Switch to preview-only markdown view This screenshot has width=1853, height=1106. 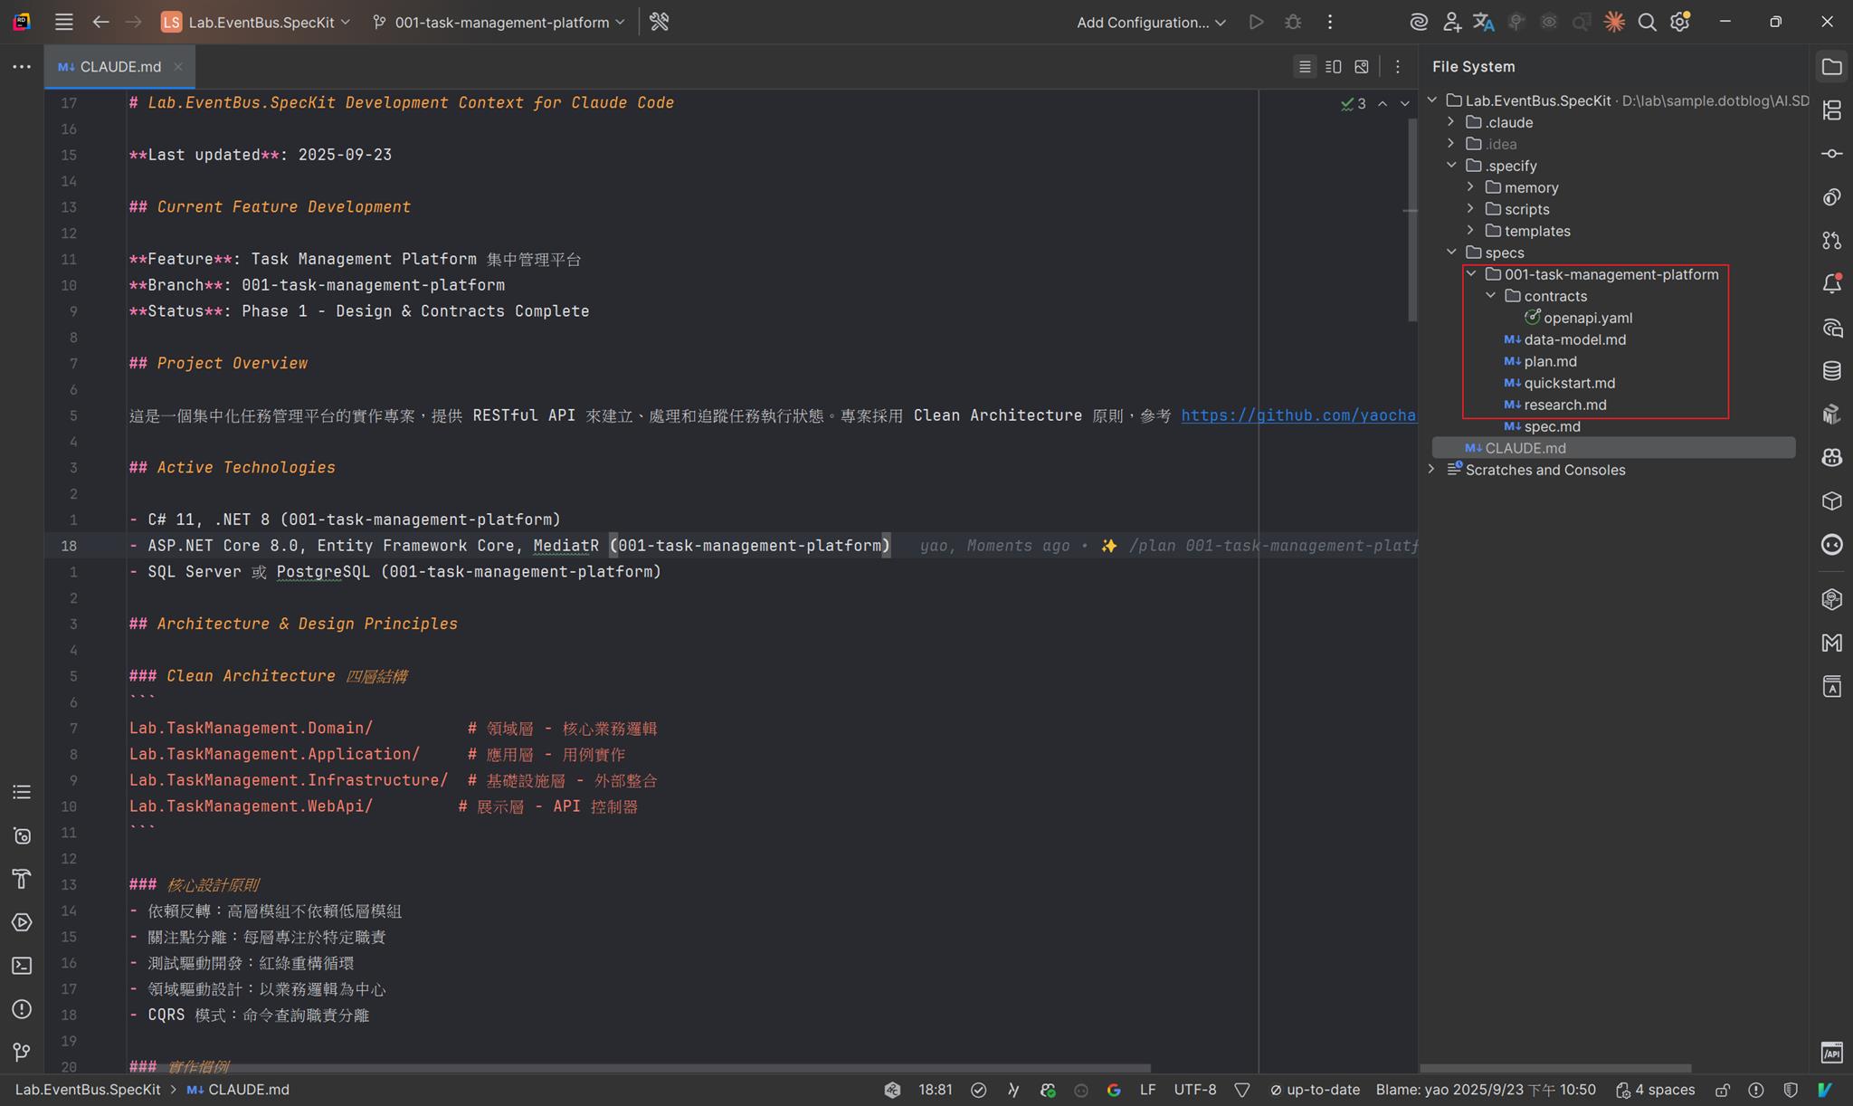coord(1362,66)
